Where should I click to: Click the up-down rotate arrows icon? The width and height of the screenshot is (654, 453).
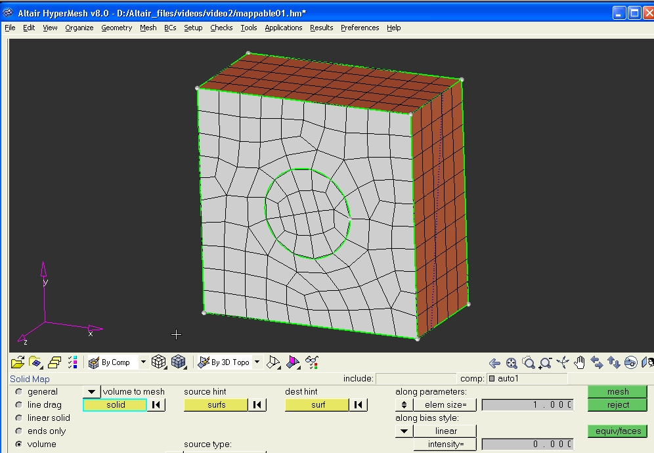[613, 362]
